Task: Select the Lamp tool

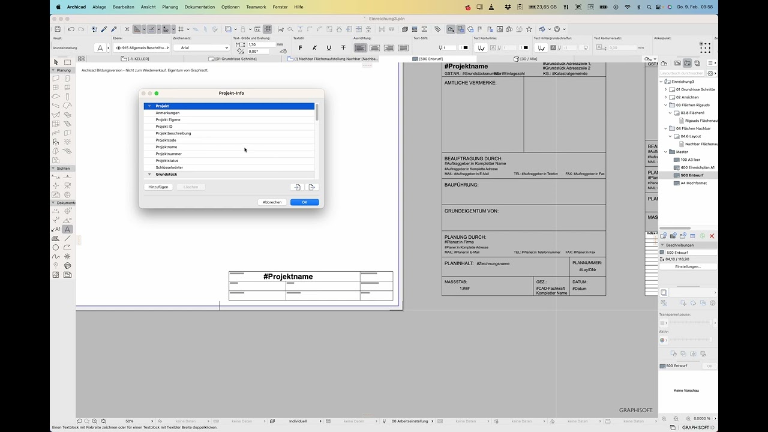Action: [67, 142]
